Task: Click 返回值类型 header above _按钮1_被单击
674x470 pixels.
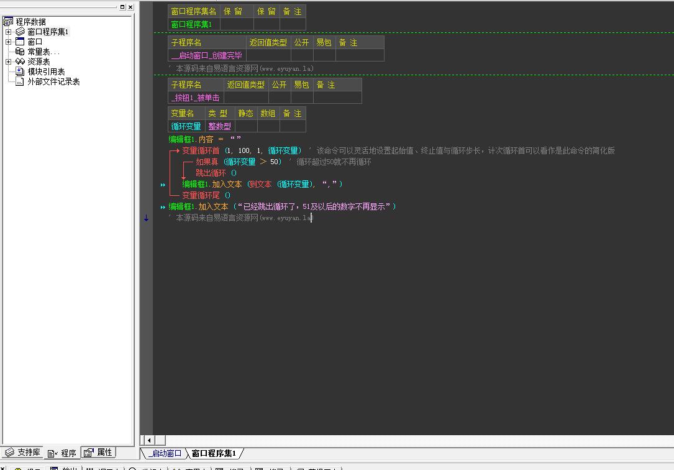Action: click(x=246, y=85)
